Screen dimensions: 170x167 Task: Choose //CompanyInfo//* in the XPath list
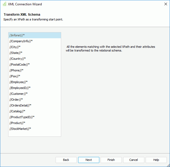pos(21,41)
